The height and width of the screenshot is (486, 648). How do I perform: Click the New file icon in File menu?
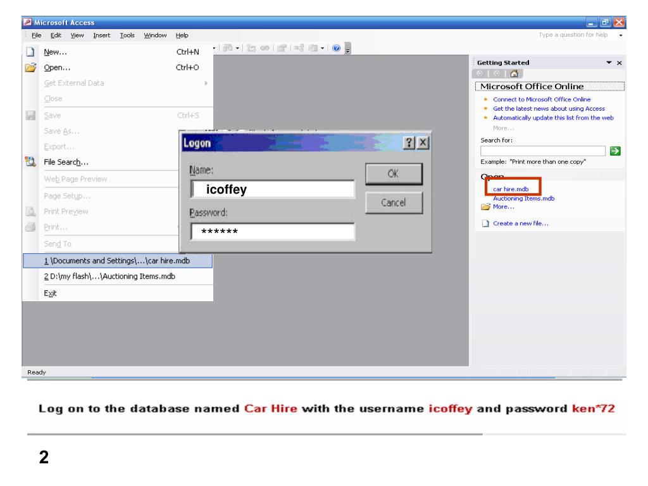[x=30, y=52]
